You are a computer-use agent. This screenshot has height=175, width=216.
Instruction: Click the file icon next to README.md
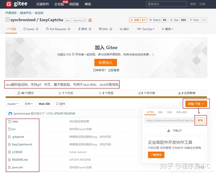coord(9,160)
